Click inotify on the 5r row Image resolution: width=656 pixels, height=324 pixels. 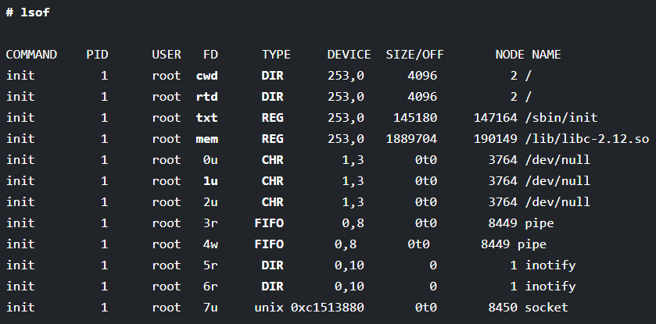point(550,265)
